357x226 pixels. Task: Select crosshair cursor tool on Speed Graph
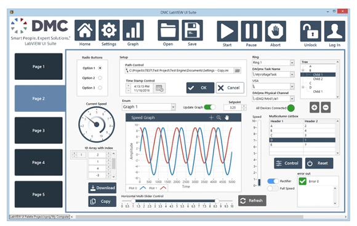click(x=211, y=117)
